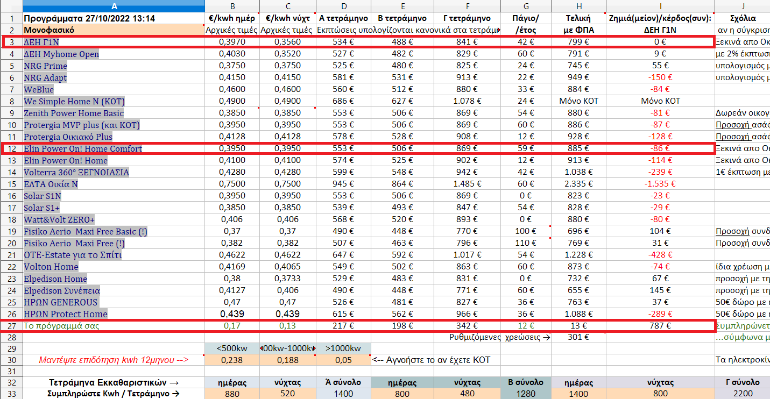This screenshot has width=770, height=399.
Task: Click 'OTE-Estate για το Σπίτι' cell
Action: (114, 255)
